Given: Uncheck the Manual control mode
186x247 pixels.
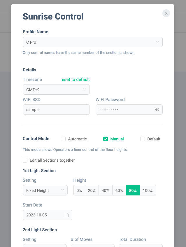Looking at the screenshot, I should (106, 139).
